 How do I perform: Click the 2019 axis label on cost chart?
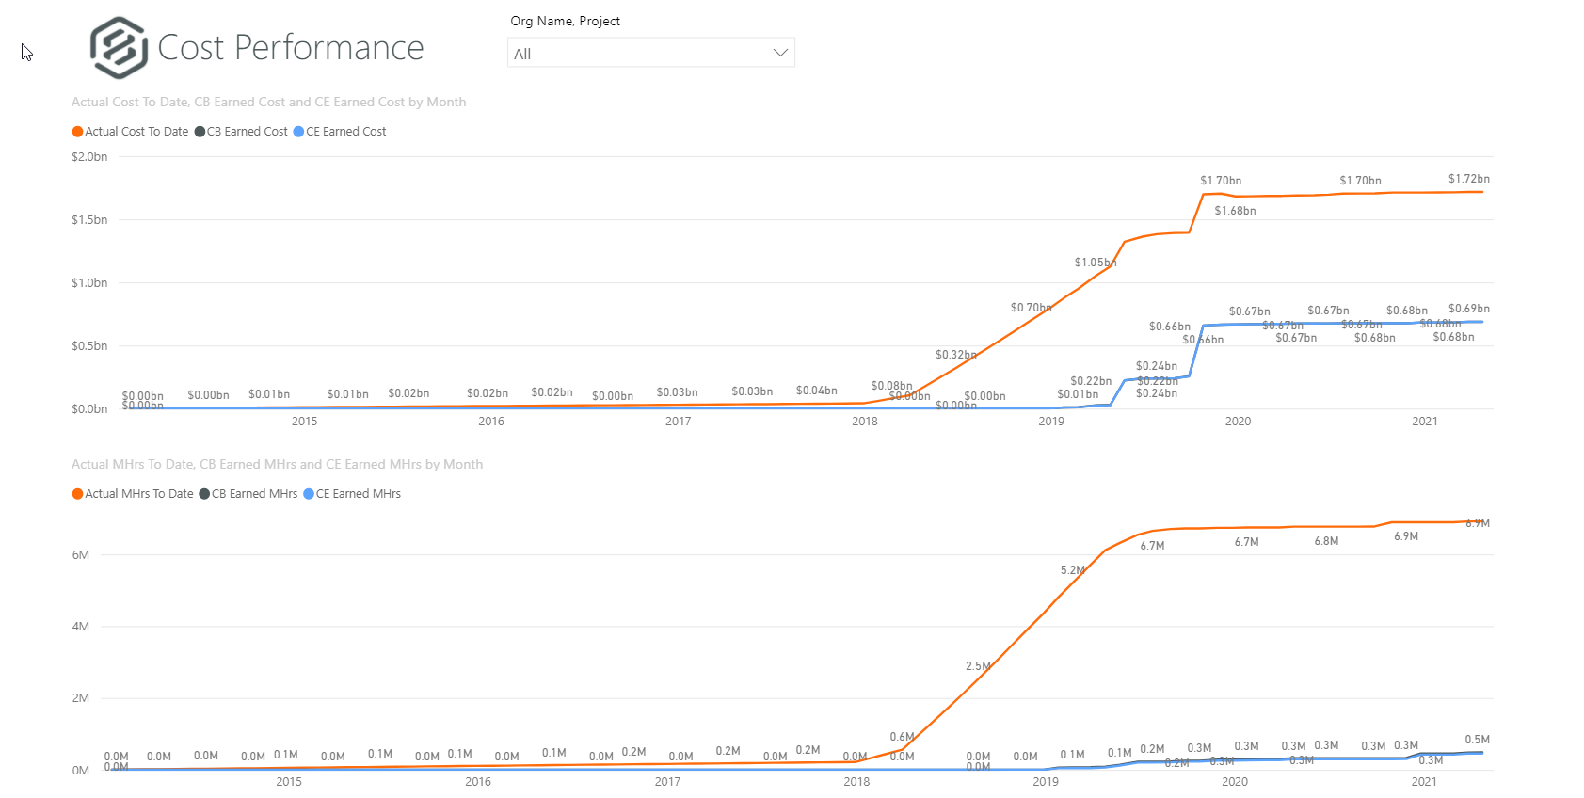point(1051,422)
